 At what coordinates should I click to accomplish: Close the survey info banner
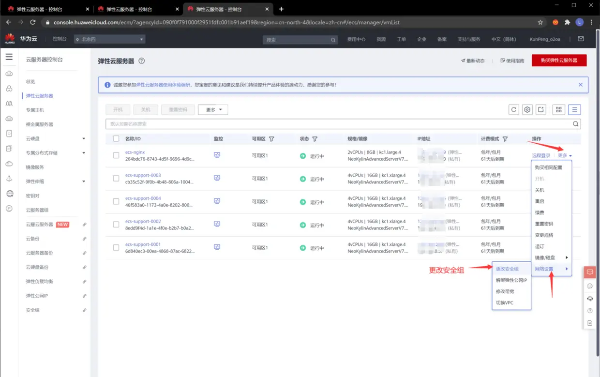point(581,85)
